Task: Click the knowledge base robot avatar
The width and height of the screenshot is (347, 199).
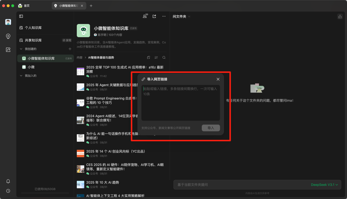Action: coord(84,30)
